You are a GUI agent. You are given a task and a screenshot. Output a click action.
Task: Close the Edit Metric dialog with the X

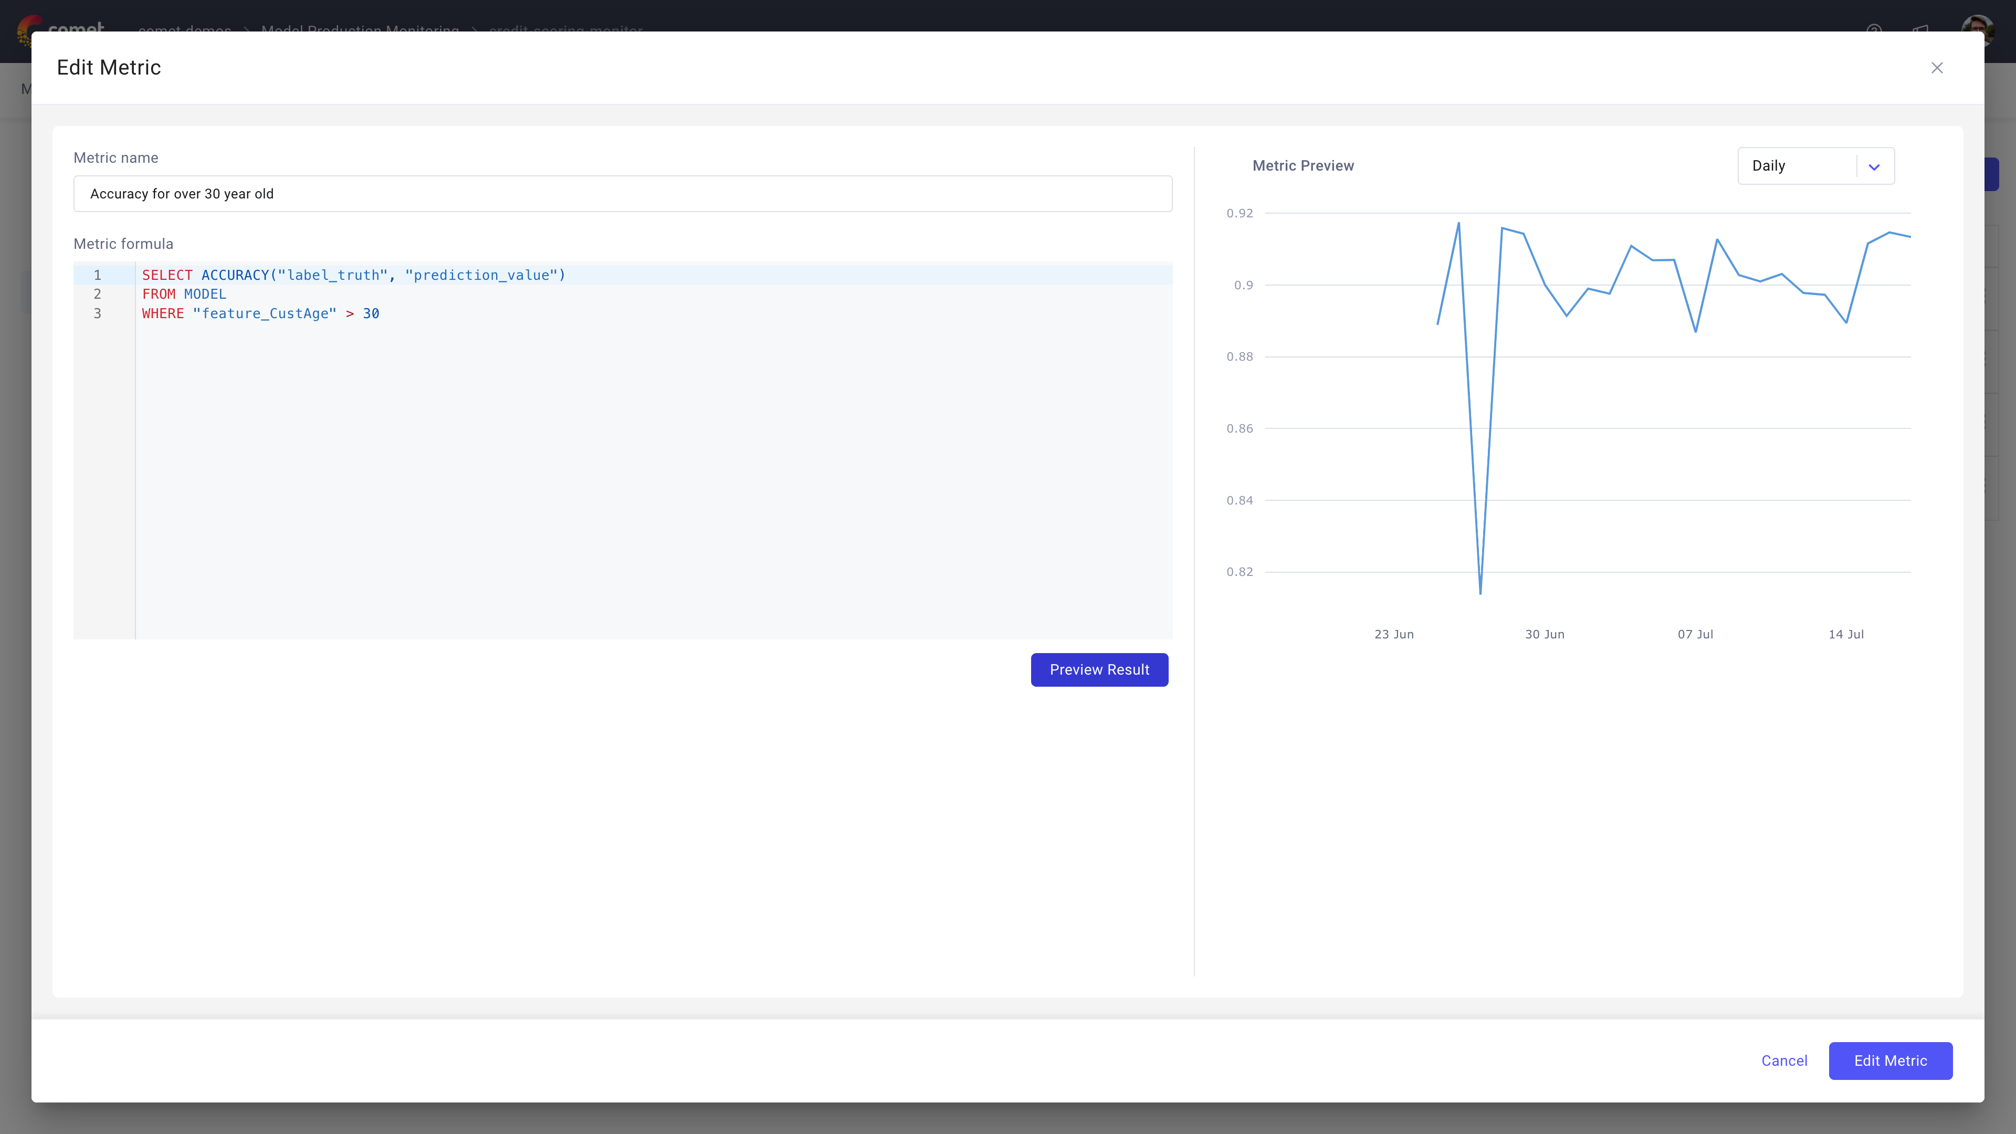click(1937, 68)
